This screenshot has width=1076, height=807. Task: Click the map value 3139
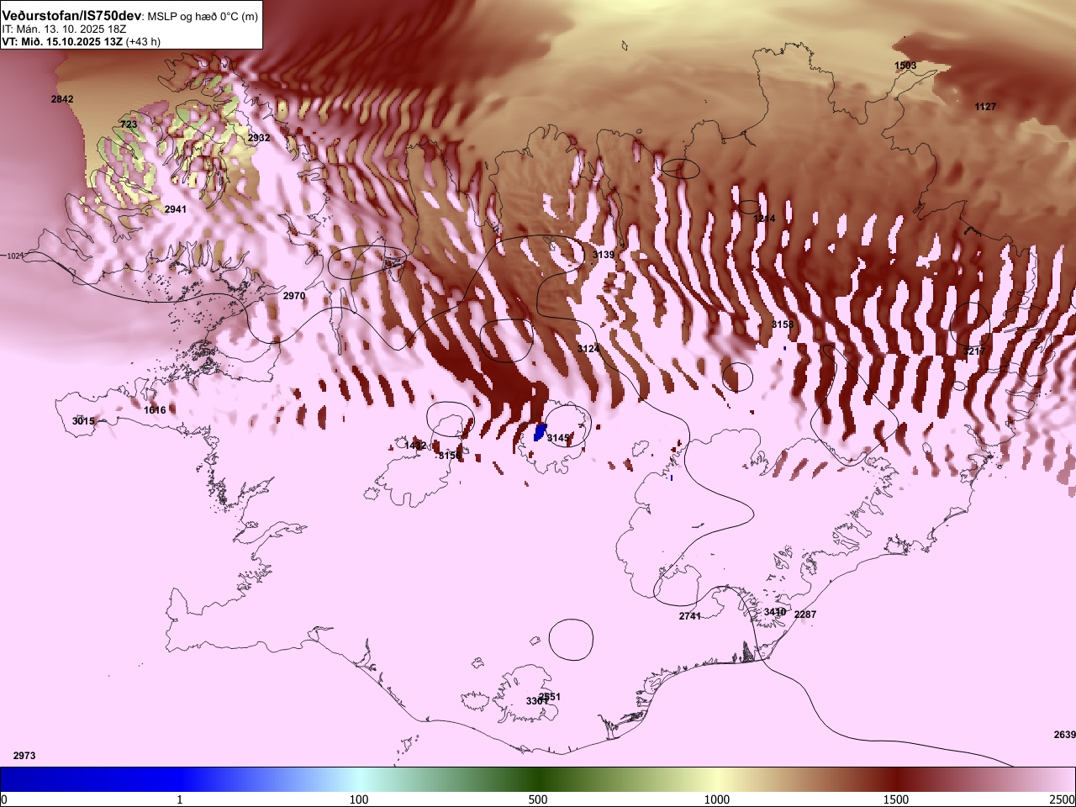click(x=604, y=255)
